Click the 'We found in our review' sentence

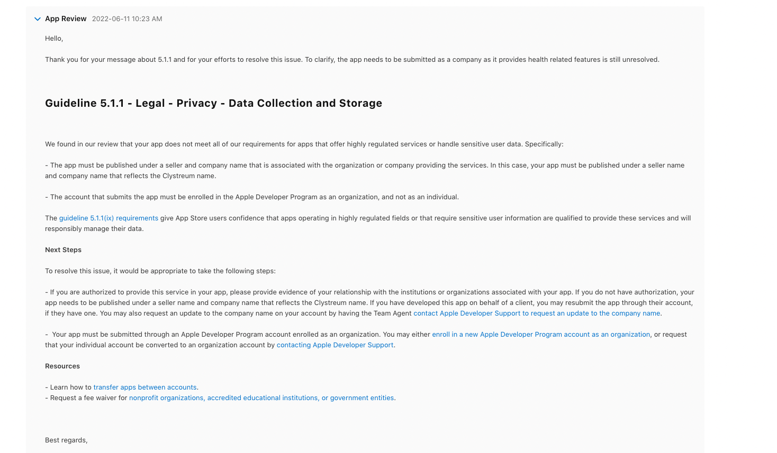[x=304, y=144]
